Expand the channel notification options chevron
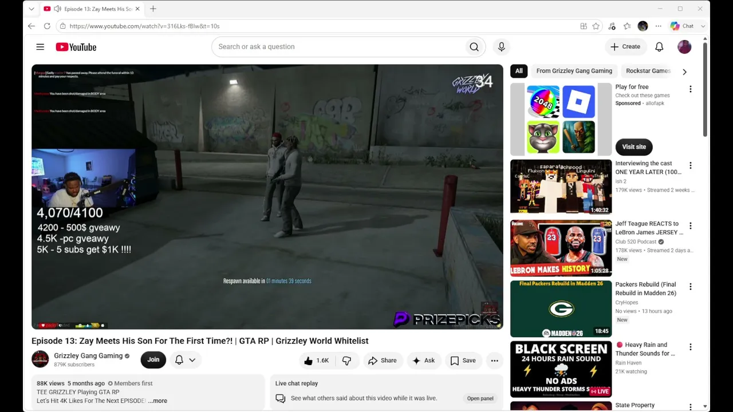The image size is (733, 412). click(192, 360)
